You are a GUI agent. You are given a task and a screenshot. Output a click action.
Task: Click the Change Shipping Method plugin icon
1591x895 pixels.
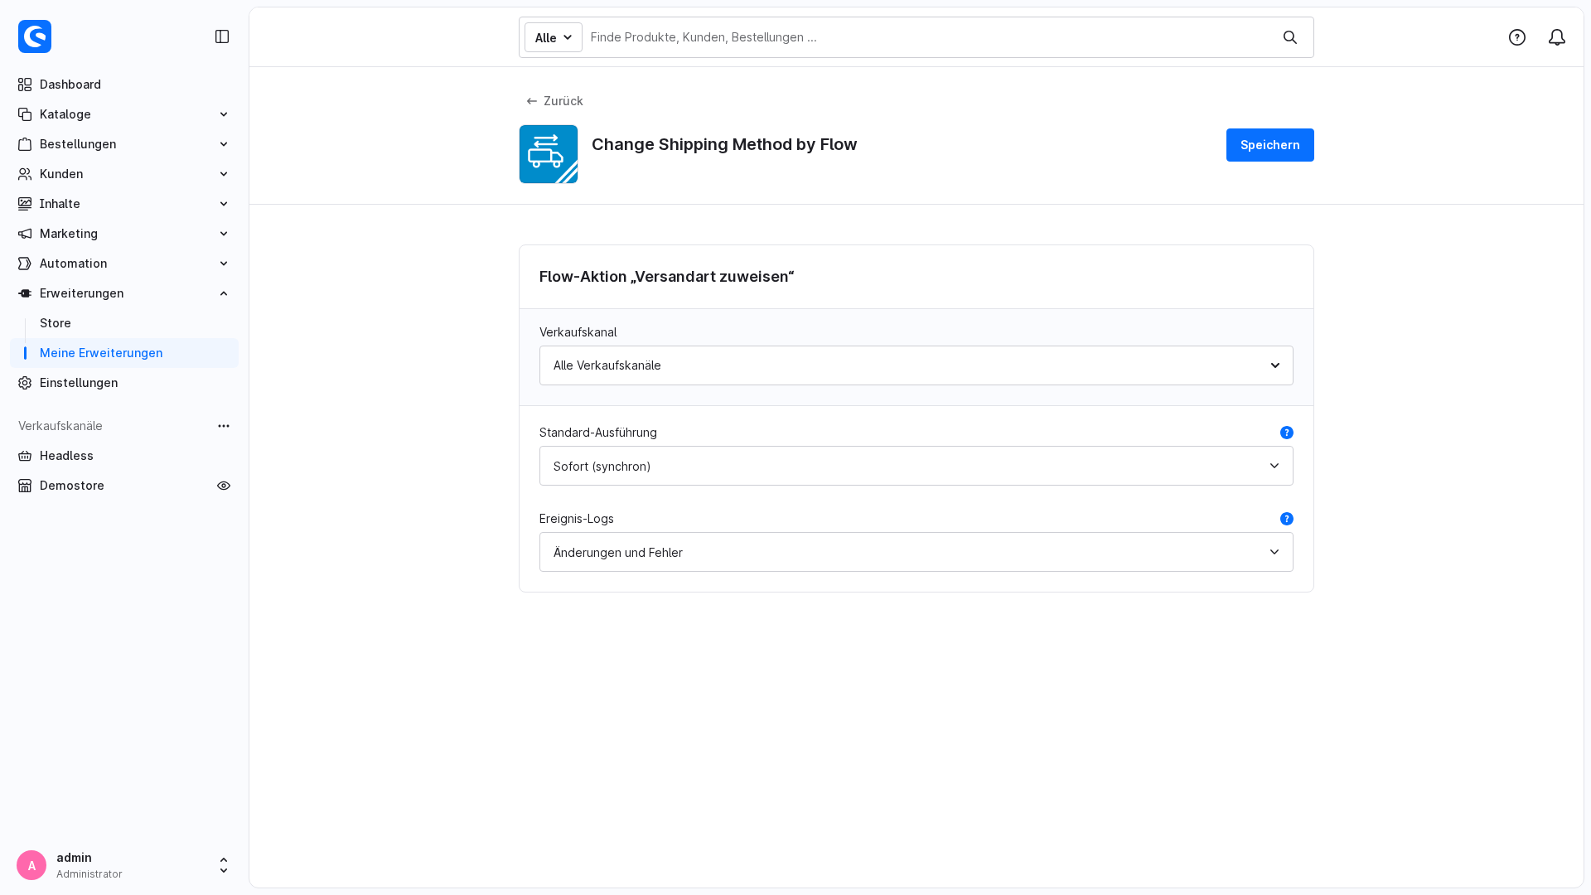point(549,154)
